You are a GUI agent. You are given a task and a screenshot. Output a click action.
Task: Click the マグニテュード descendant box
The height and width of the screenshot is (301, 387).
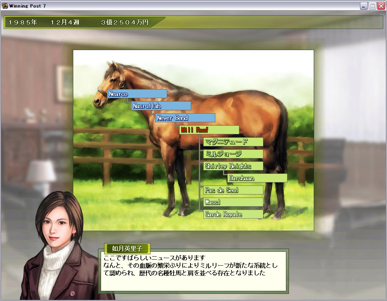click(x=233, y=142)
